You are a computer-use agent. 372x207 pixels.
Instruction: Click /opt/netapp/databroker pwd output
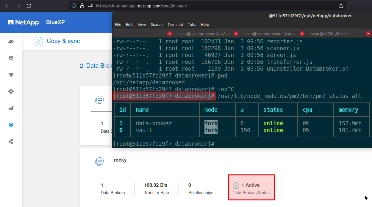click(x=149, y=82)
